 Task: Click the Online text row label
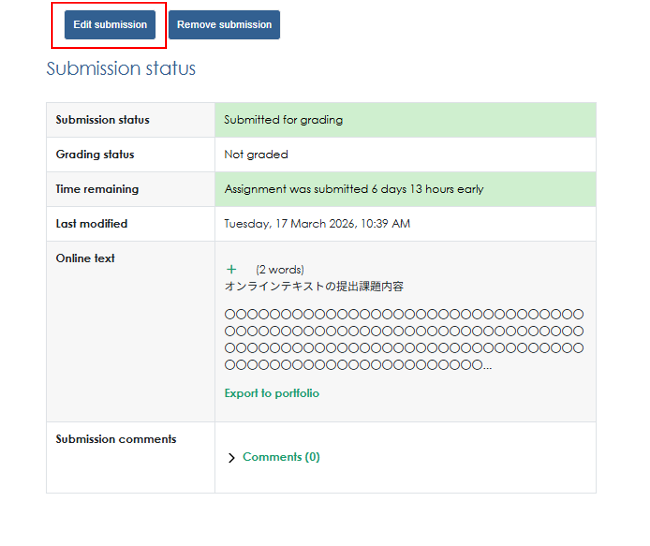(x=85, y=258)
